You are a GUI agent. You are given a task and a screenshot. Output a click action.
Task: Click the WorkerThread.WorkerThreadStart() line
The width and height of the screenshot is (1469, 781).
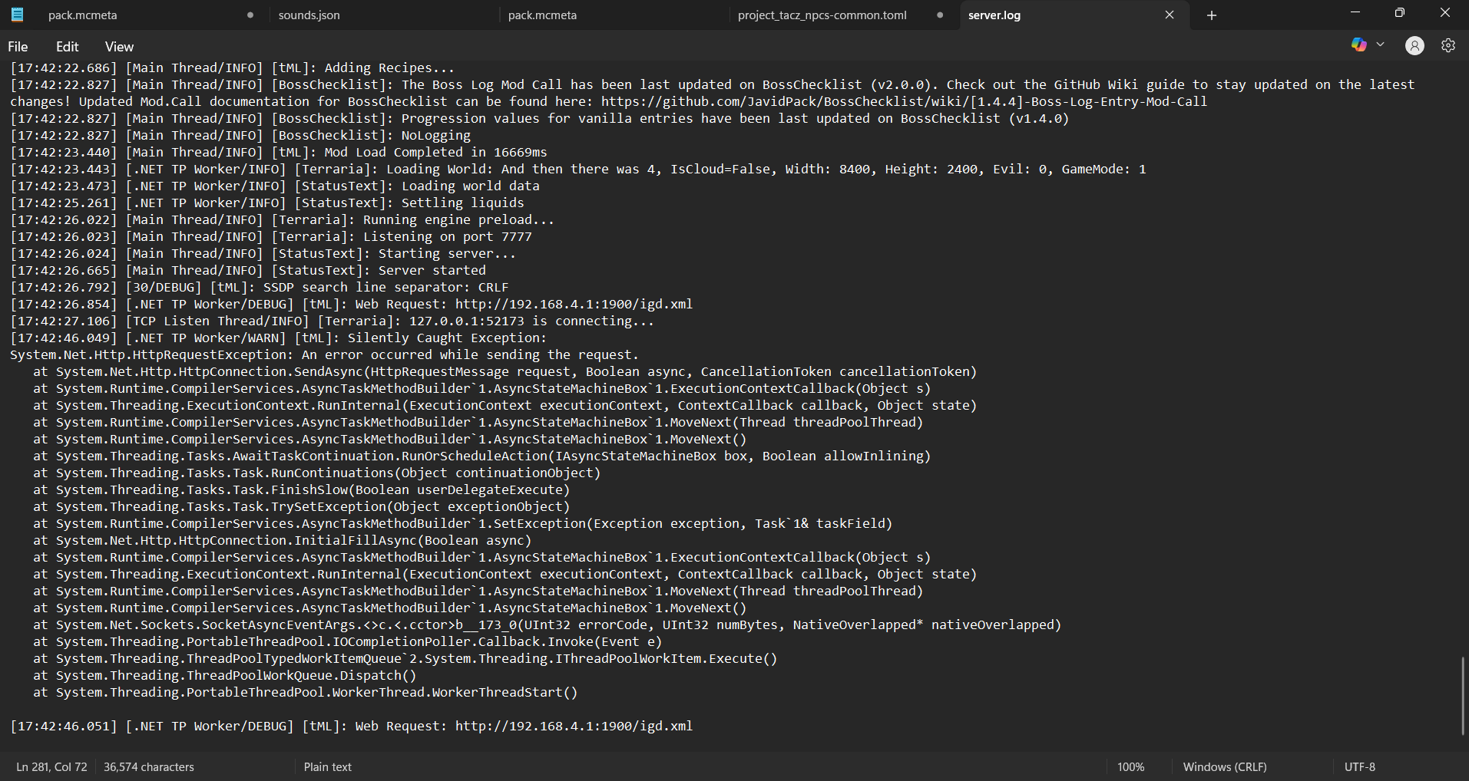pos(305,693)
